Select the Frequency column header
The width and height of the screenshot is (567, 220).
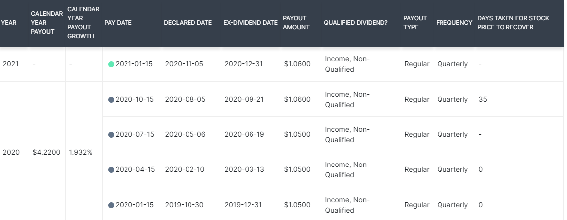[x=454, y=23]
